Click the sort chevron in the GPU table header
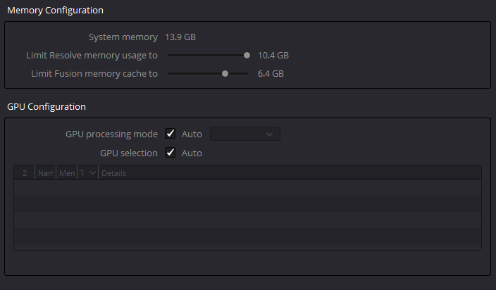Image resolution: width=496 pixels, height=290 pixels. click(x=92, y=173)
